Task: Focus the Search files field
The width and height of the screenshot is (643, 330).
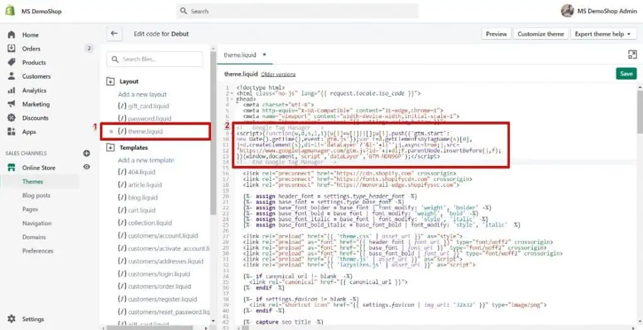Action: (x=155, y=59)
